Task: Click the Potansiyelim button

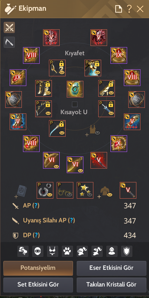Action: pyautogui.click(x=38, y=268)
